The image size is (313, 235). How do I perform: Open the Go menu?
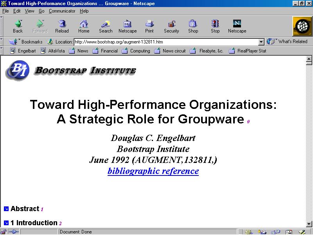[x=41, y=11]
